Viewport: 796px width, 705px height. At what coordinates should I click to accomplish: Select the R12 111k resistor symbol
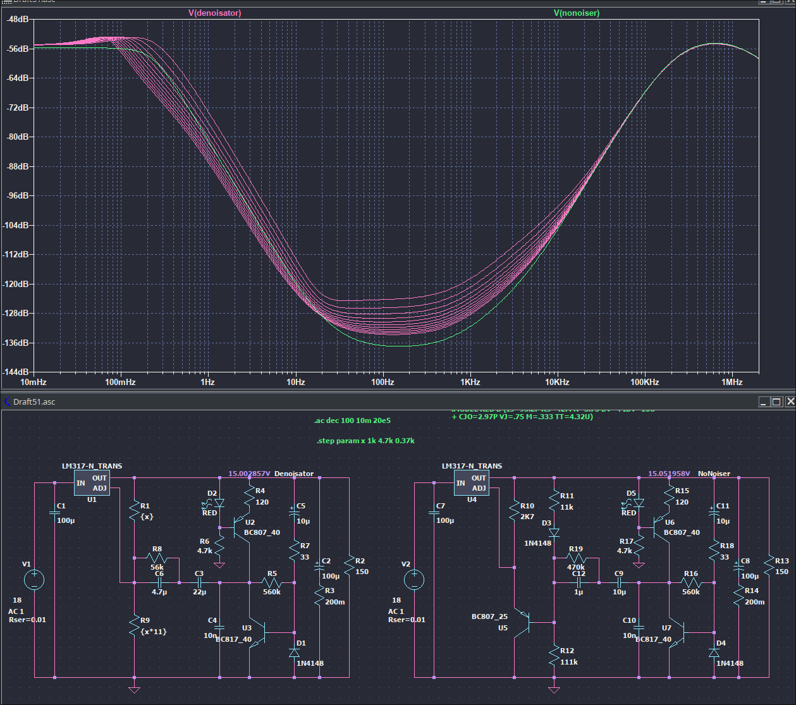point(554,656)
